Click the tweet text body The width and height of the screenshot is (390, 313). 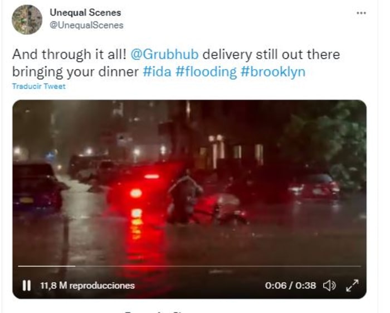176,63
